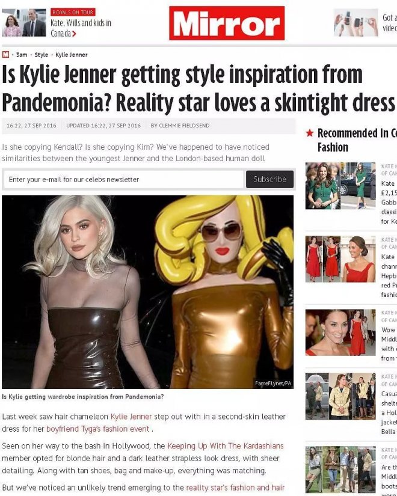
Task: Click the red M home breadcrumb icon
Action: tap(5, 54)
